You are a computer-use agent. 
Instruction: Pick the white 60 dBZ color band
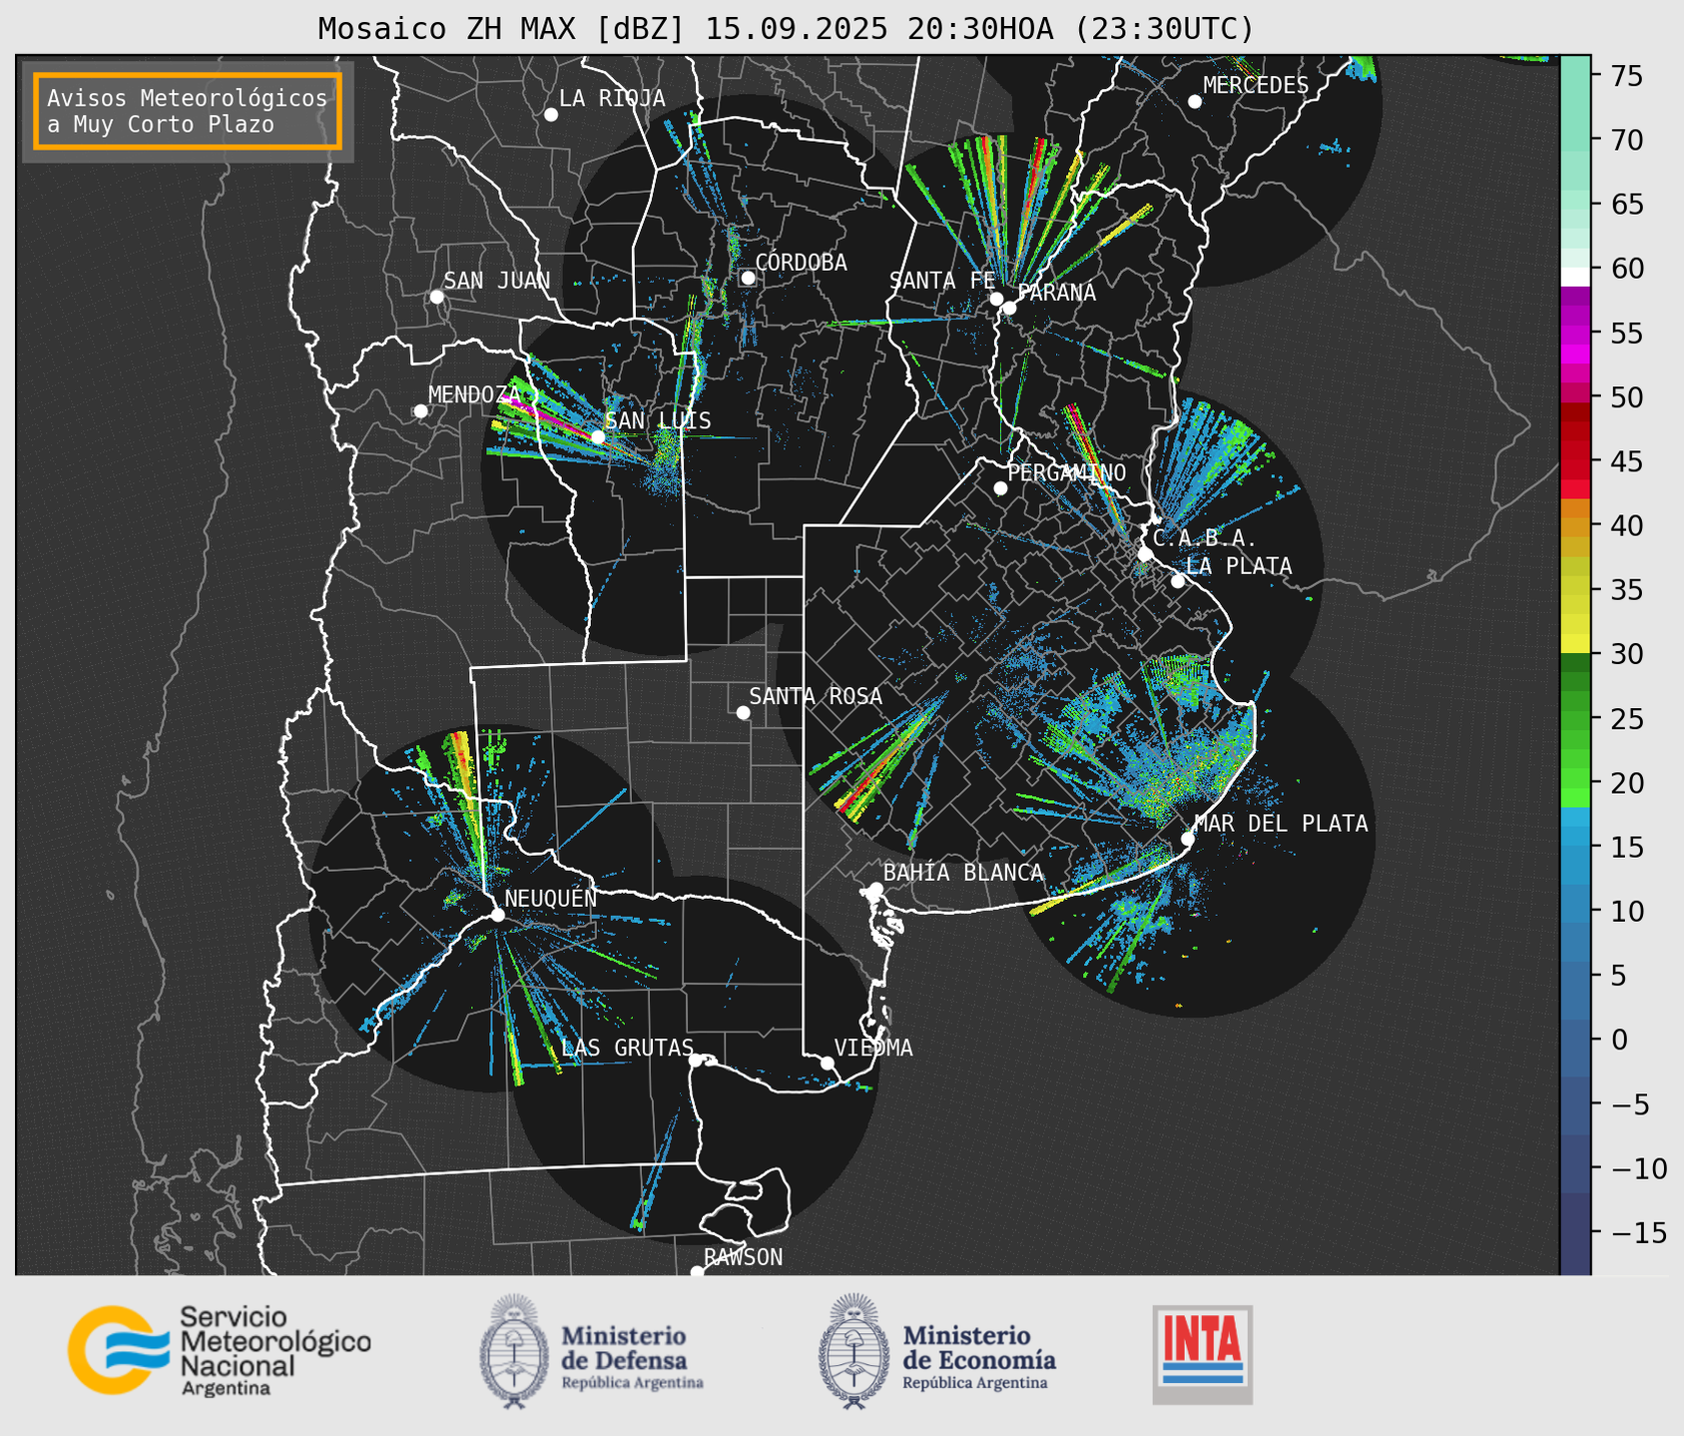click(1574, 276)
